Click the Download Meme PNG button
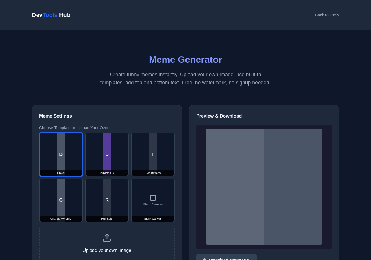371x260 pixels. 226,257
